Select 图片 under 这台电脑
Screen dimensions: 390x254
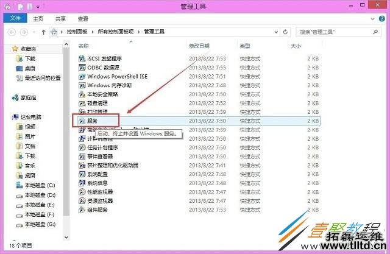30,136
